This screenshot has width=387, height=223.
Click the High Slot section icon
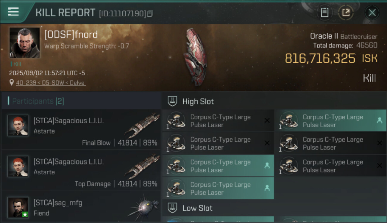173,101
